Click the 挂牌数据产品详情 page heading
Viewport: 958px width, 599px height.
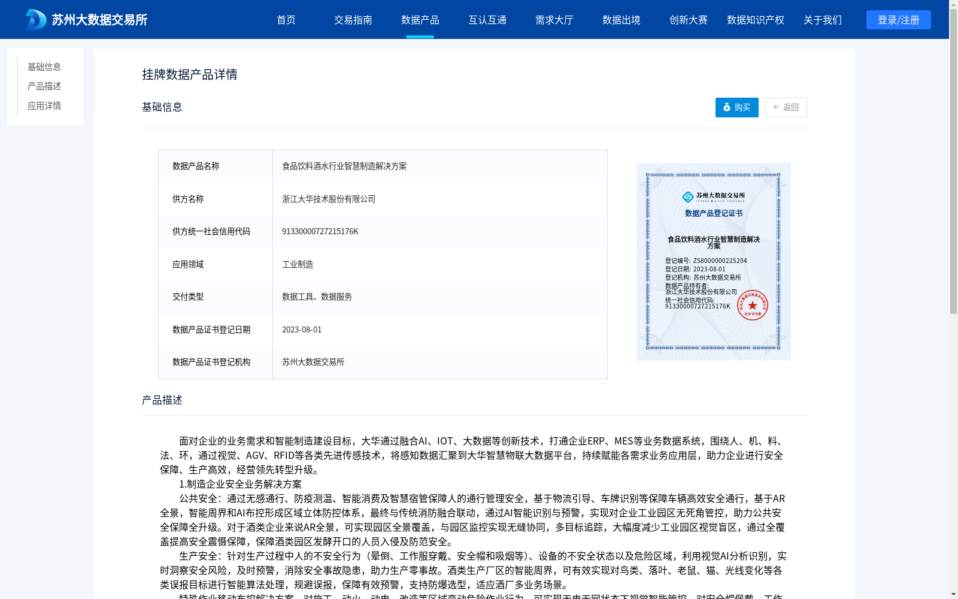tap(190, 74)
